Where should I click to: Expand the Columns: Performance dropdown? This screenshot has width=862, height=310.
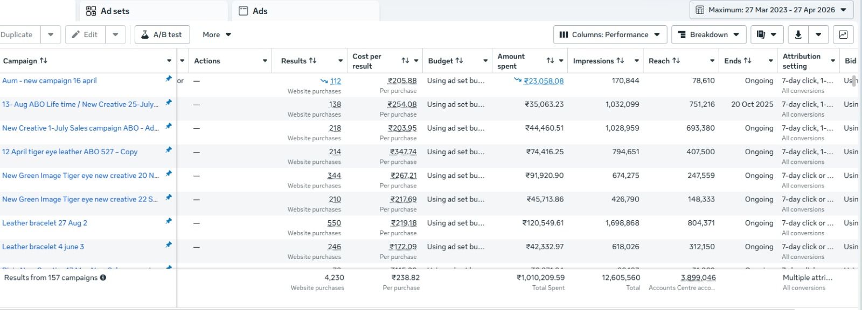click(x=610, y=34)
